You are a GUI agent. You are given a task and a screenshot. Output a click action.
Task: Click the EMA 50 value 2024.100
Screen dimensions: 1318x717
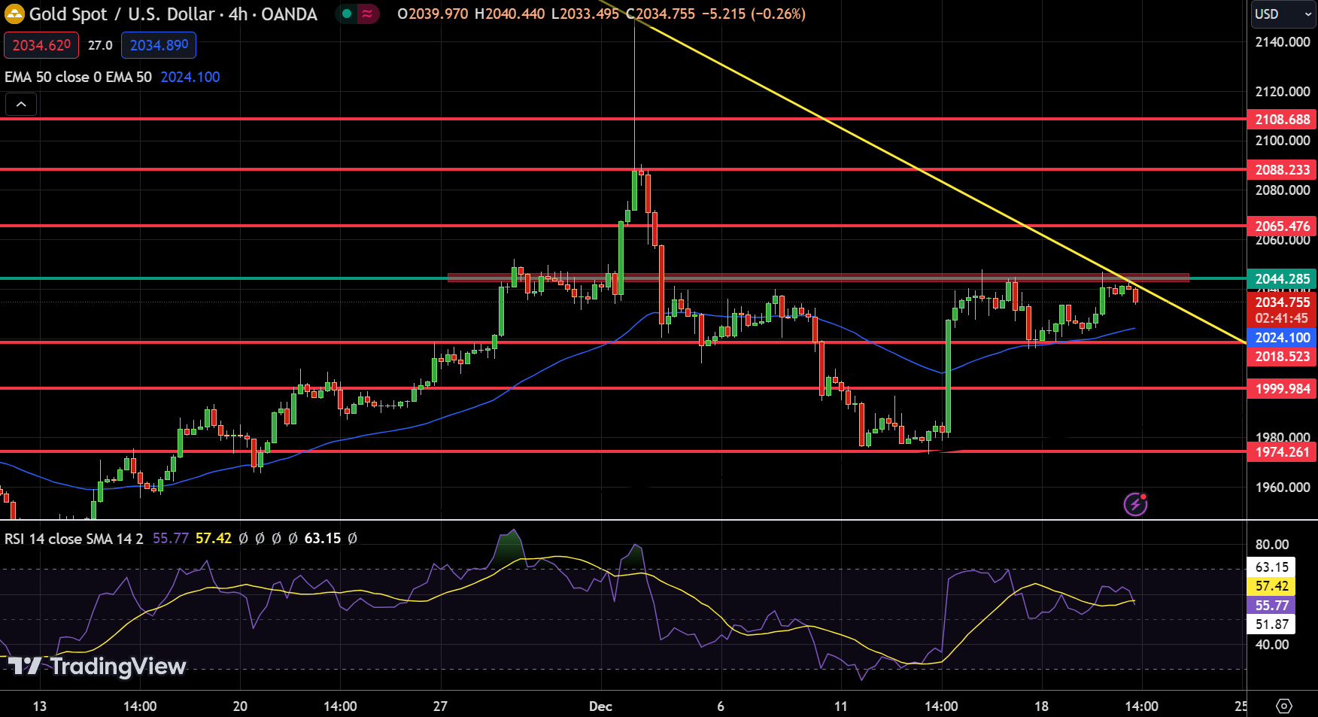click(190, 77)
